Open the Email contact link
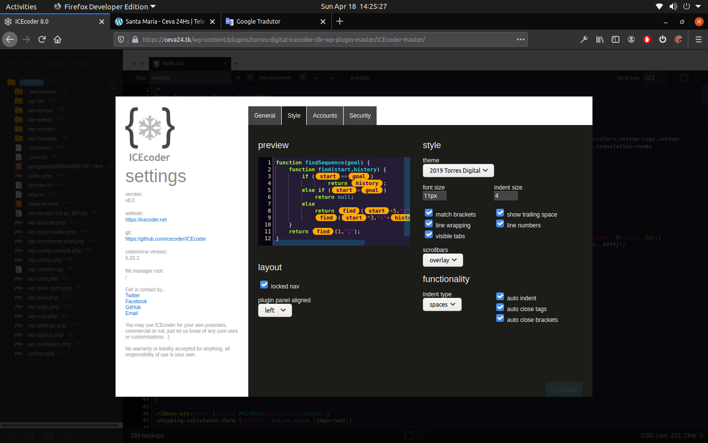708x443 pixels. tap(131, 314)
